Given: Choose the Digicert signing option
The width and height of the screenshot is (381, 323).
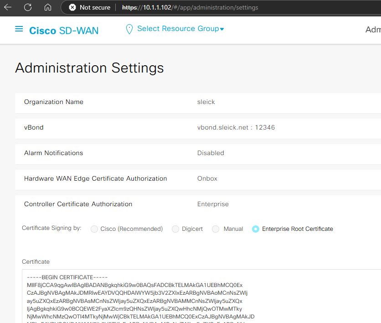Looking at the screenshot, I should point(175,229).
